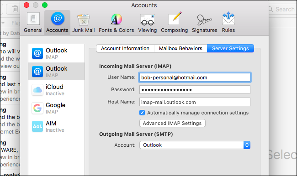Switch to Server Settings tab
This screenshot has width=297, height=176.
click(230, 48)
